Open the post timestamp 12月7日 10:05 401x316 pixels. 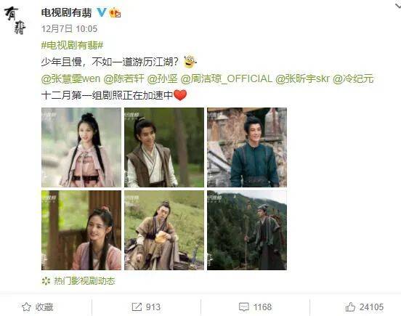pos(69,28)
